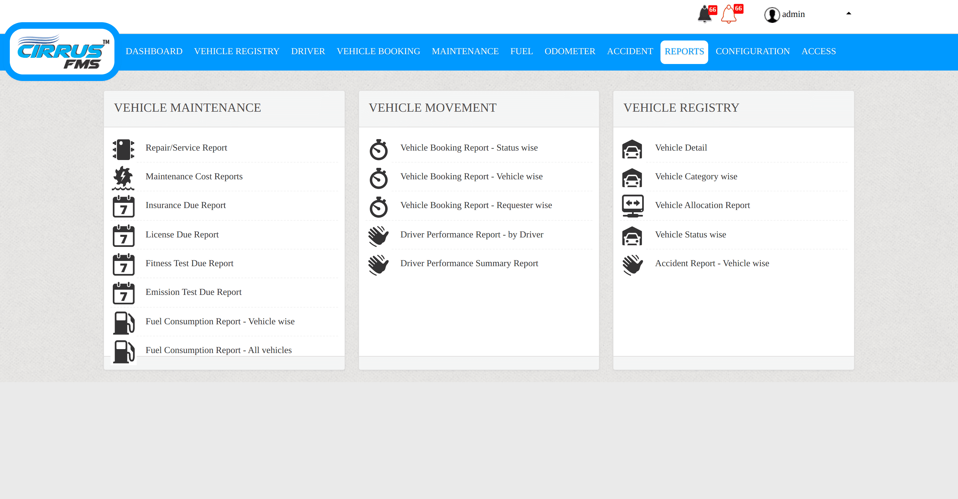The width and height of the screenshot is (958, 499).
Task: Click the Vehicle Allocation Report monitor icon
Action: coord(632,206)
